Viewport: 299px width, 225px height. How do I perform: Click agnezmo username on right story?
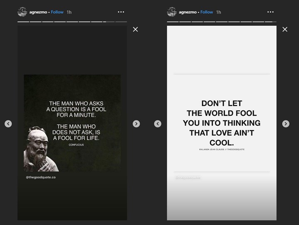(x=188, y=12)
